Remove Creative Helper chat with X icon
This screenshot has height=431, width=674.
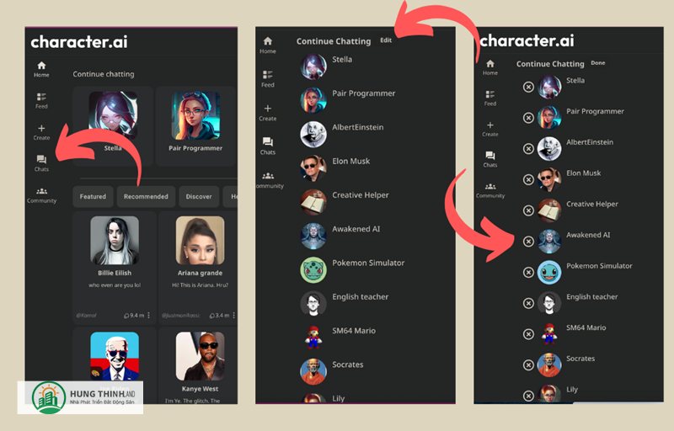528,210
